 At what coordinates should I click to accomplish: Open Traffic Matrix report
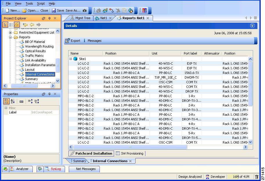point(34,56)
